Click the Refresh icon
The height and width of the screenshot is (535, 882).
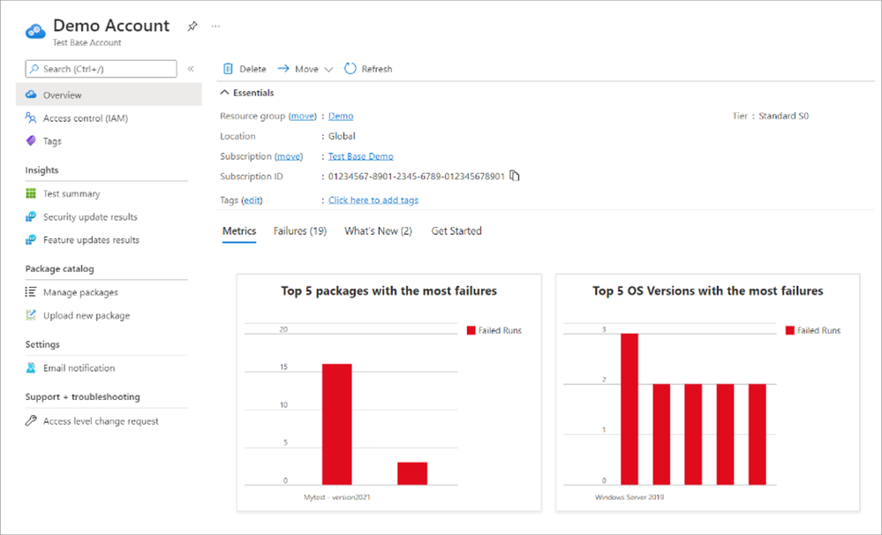[x=350, y=69]
